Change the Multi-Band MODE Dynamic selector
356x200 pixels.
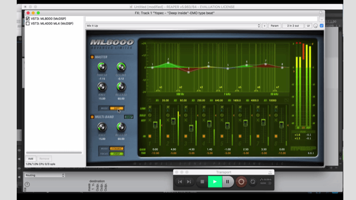click(x=117, y=148)
